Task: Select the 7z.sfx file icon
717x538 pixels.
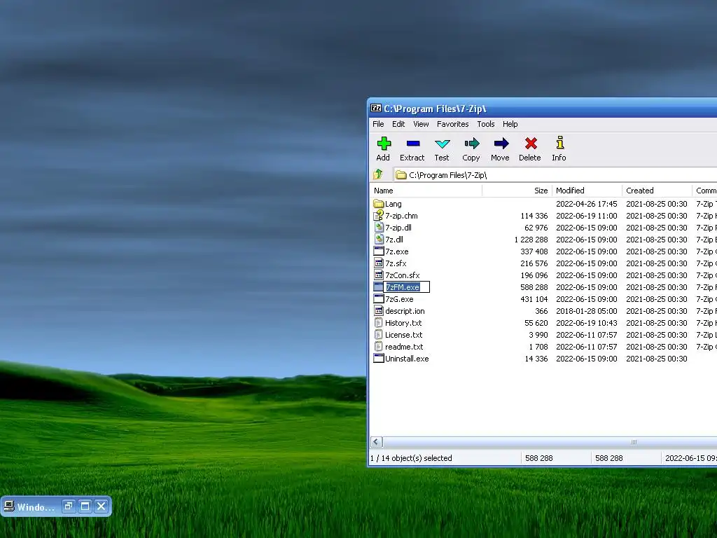Action: (x=378, y=263)
